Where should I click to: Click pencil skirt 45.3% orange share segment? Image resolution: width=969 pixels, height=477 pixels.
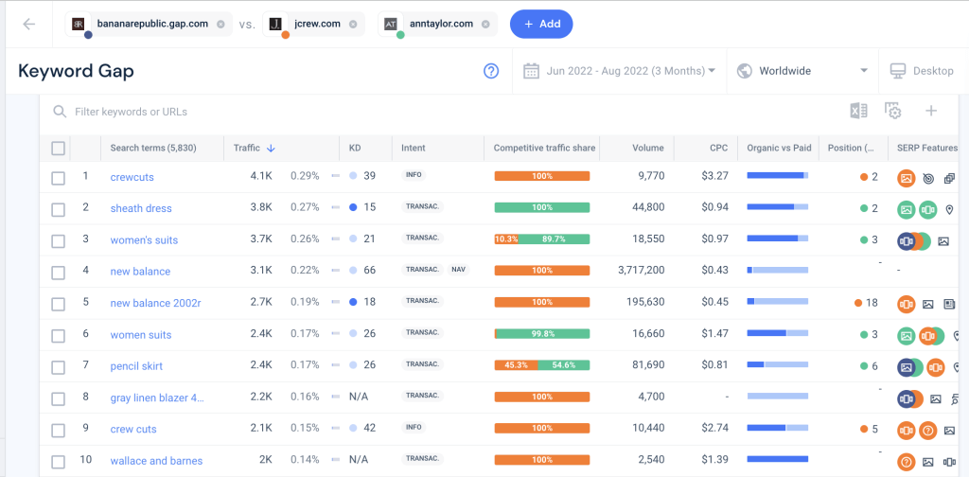click(x=516, y=365)
